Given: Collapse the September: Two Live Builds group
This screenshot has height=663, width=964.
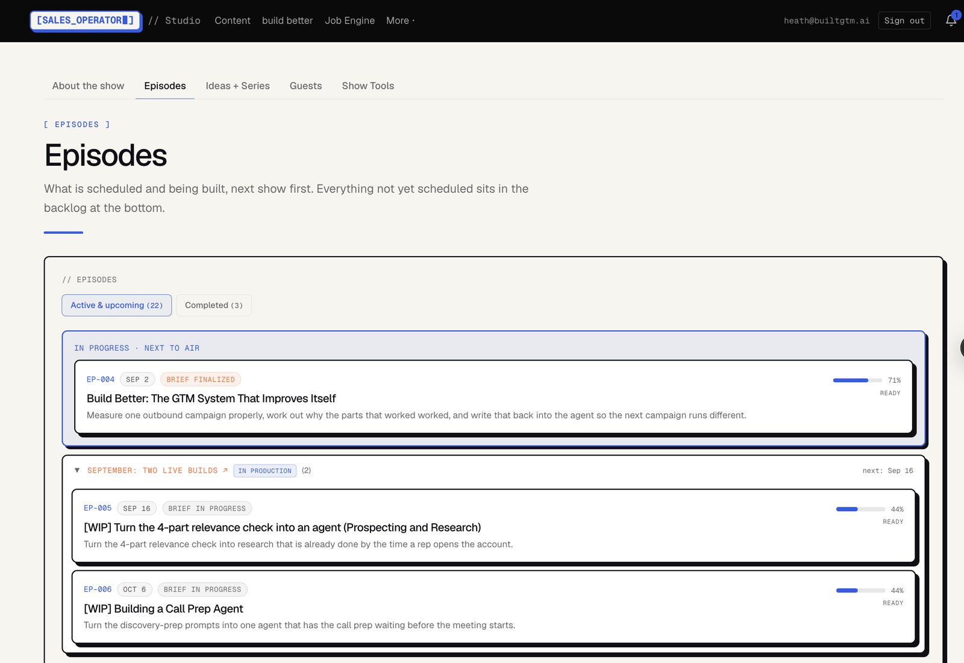Looking at the screenshot, I should pos(77,470).
